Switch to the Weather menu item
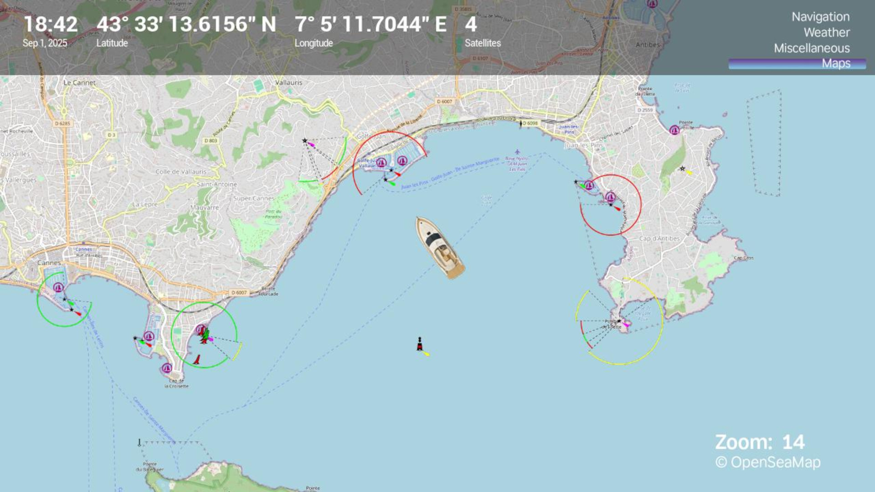The width and height of the screenshot is (875, 492). click(827, 32)
